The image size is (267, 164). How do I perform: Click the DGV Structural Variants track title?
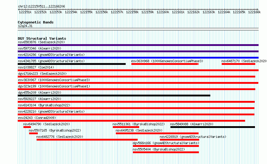42,38
